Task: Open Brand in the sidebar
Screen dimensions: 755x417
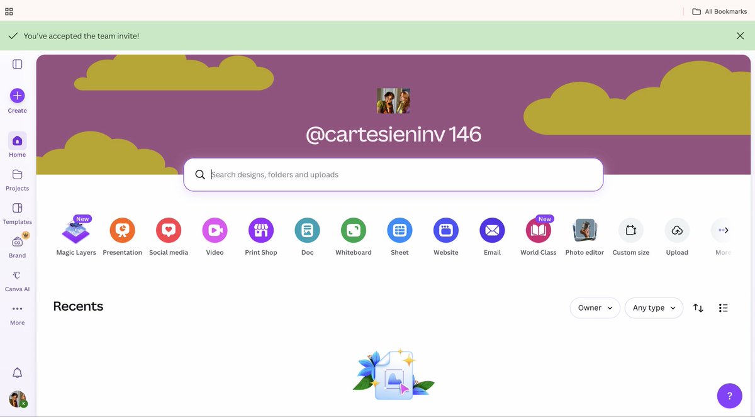Action: tap(18, 247)
